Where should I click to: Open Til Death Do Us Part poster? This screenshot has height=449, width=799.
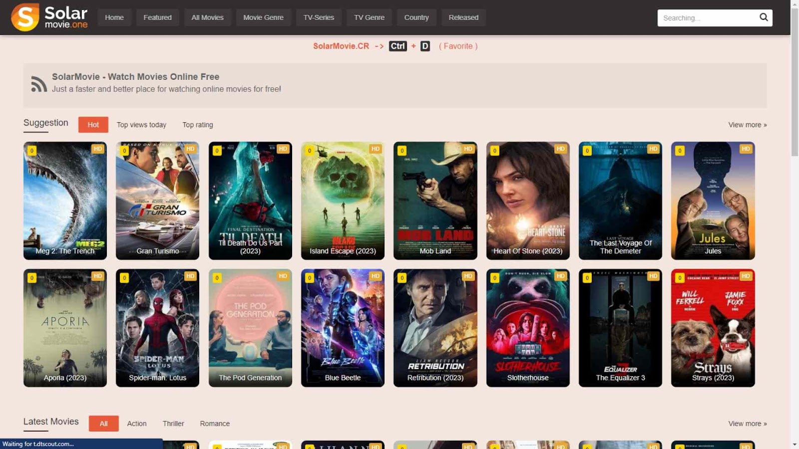[250, 201]
